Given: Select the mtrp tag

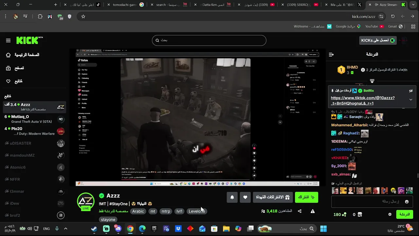Looking at the screenshot, I should click(x=166, y=211).
